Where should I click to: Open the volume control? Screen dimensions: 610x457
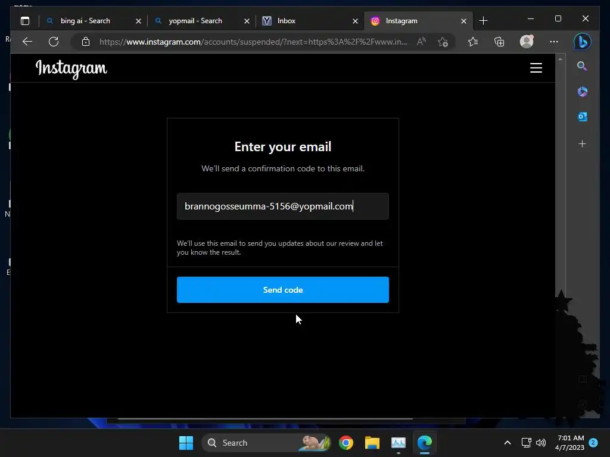541,443
